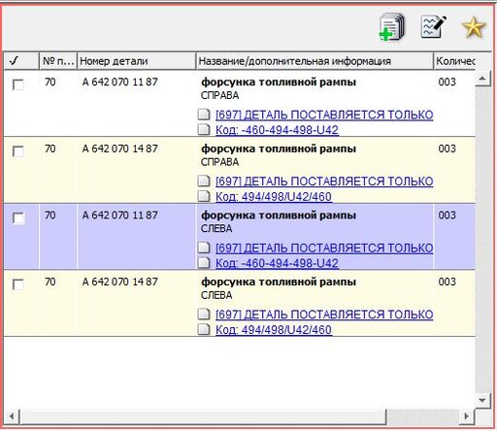The image size is (497, 431).
Task: Tick the checkbox for last A 642 070 14 87 СЛЕВА row
Action: click(18, 284)
